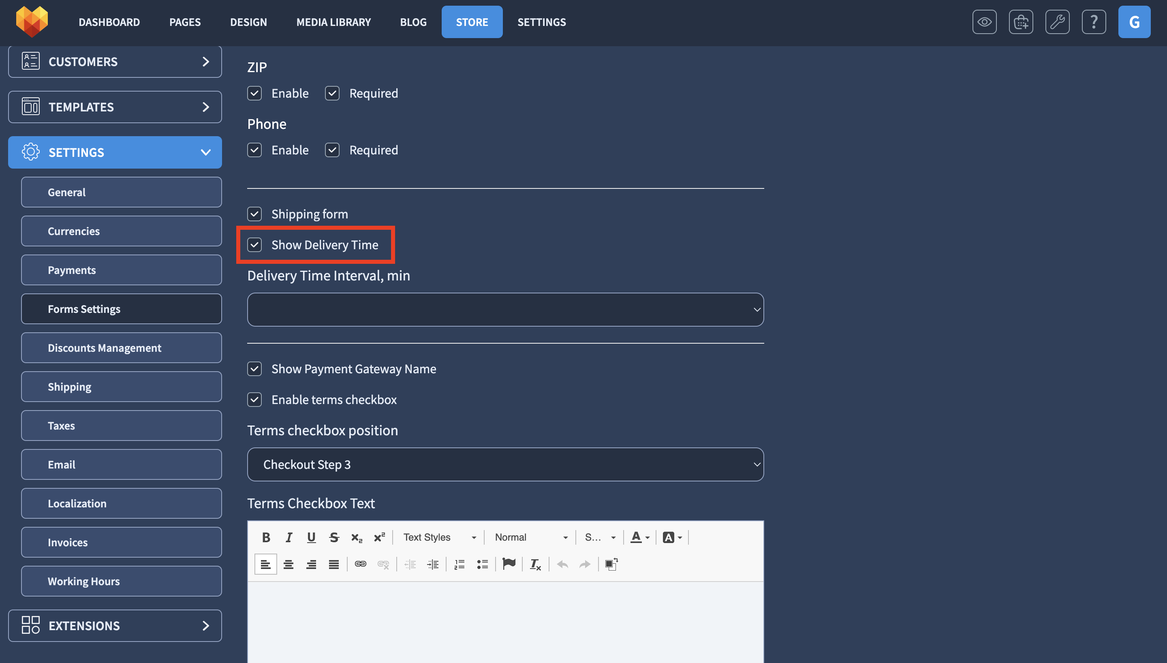Open the Terms checkbox position dropdown

pos(505,464)
